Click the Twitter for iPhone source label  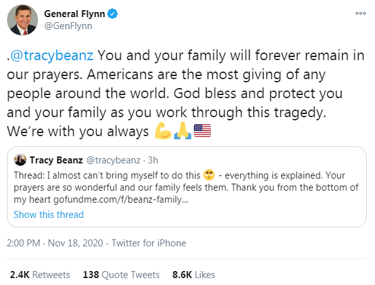click(149, 243)
